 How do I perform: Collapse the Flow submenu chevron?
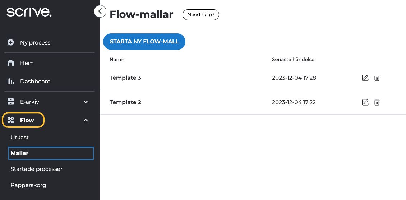coord(86,120)
